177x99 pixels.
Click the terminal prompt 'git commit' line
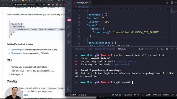[x=104, y=82]
